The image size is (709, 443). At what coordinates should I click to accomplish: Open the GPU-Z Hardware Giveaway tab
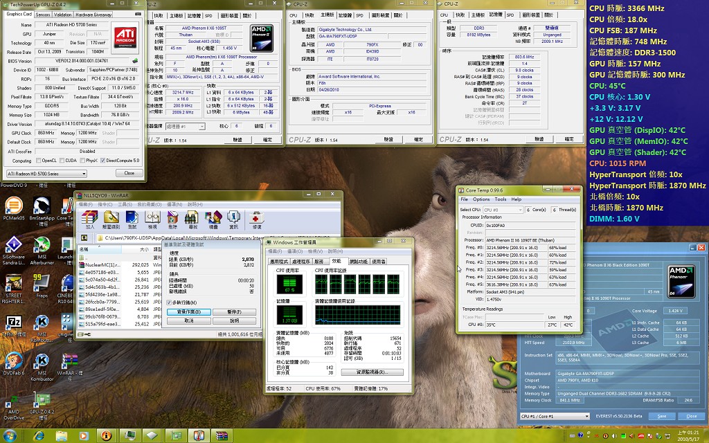[x=93, y=15]
